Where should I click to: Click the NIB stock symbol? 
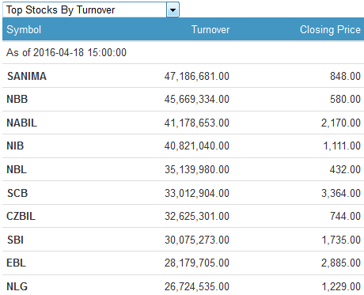(15, 146)
